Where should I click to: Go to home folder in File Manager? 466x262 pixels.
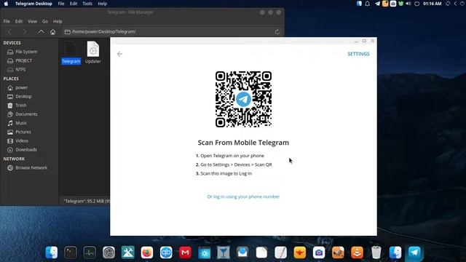point(53,32)
